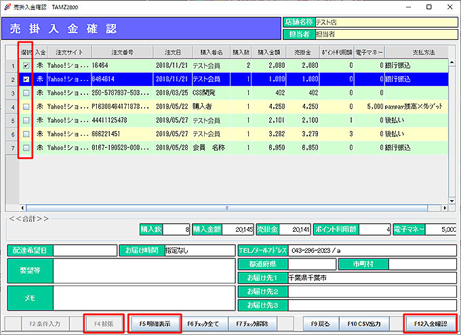Select row header number 4
The image size is (461, 335).
click(10, 106)
